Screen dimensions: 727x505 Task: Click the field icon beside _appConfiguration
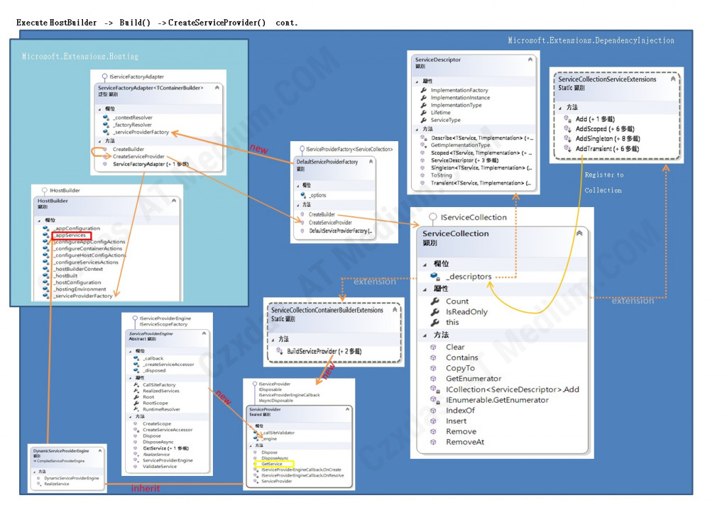tap(46, 228)
